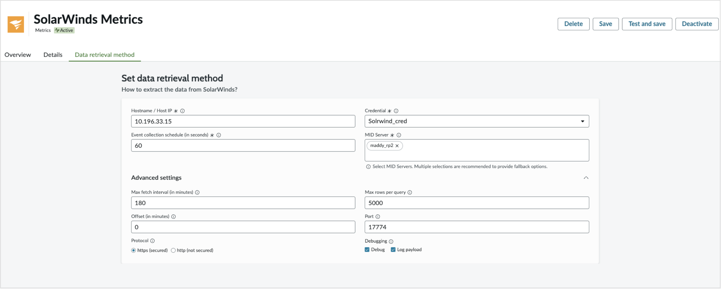The image size is (721, 289).
Task: Click the SolarWinds orange logo icon
Action: click(x=16, y=24)
